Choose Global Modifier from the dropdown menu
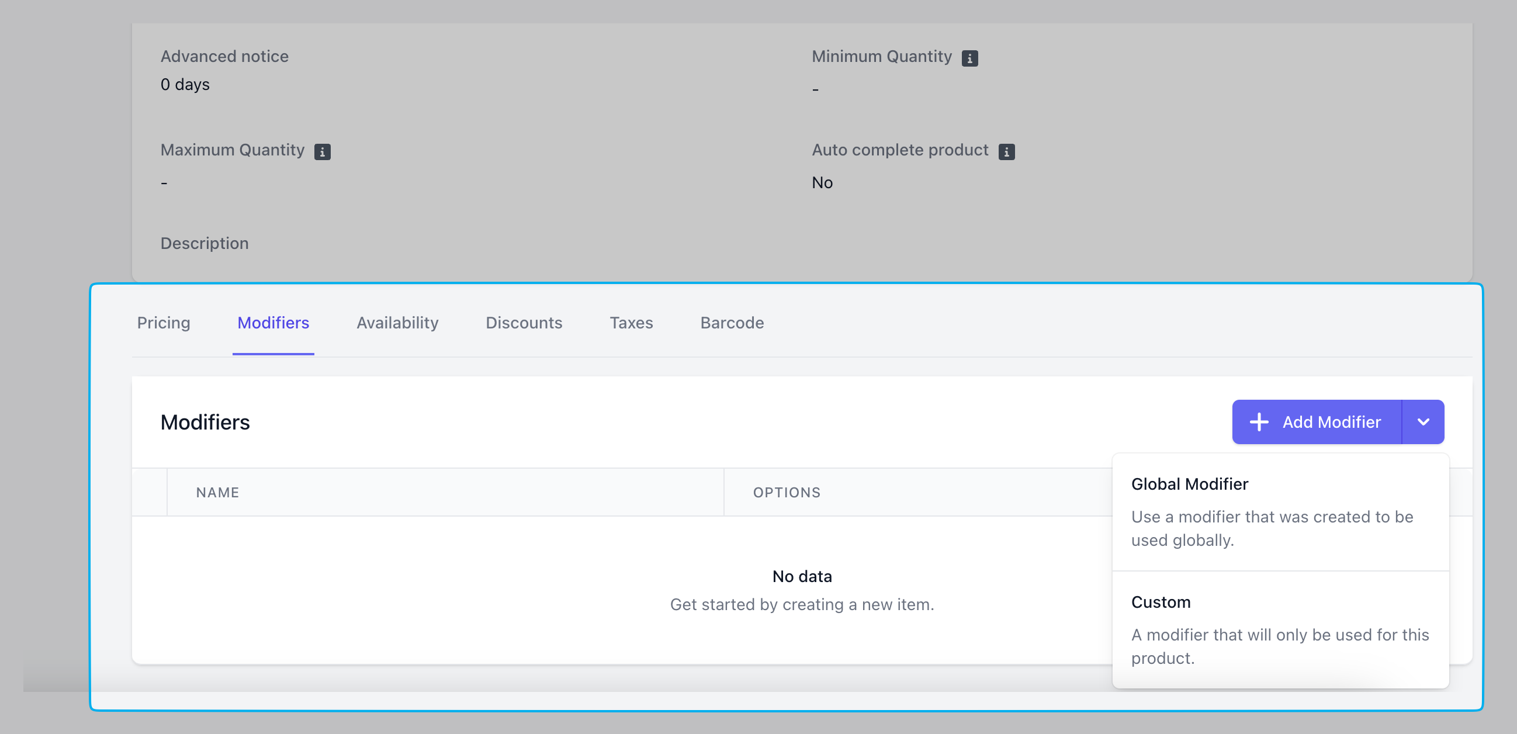 pos(1189,484)
